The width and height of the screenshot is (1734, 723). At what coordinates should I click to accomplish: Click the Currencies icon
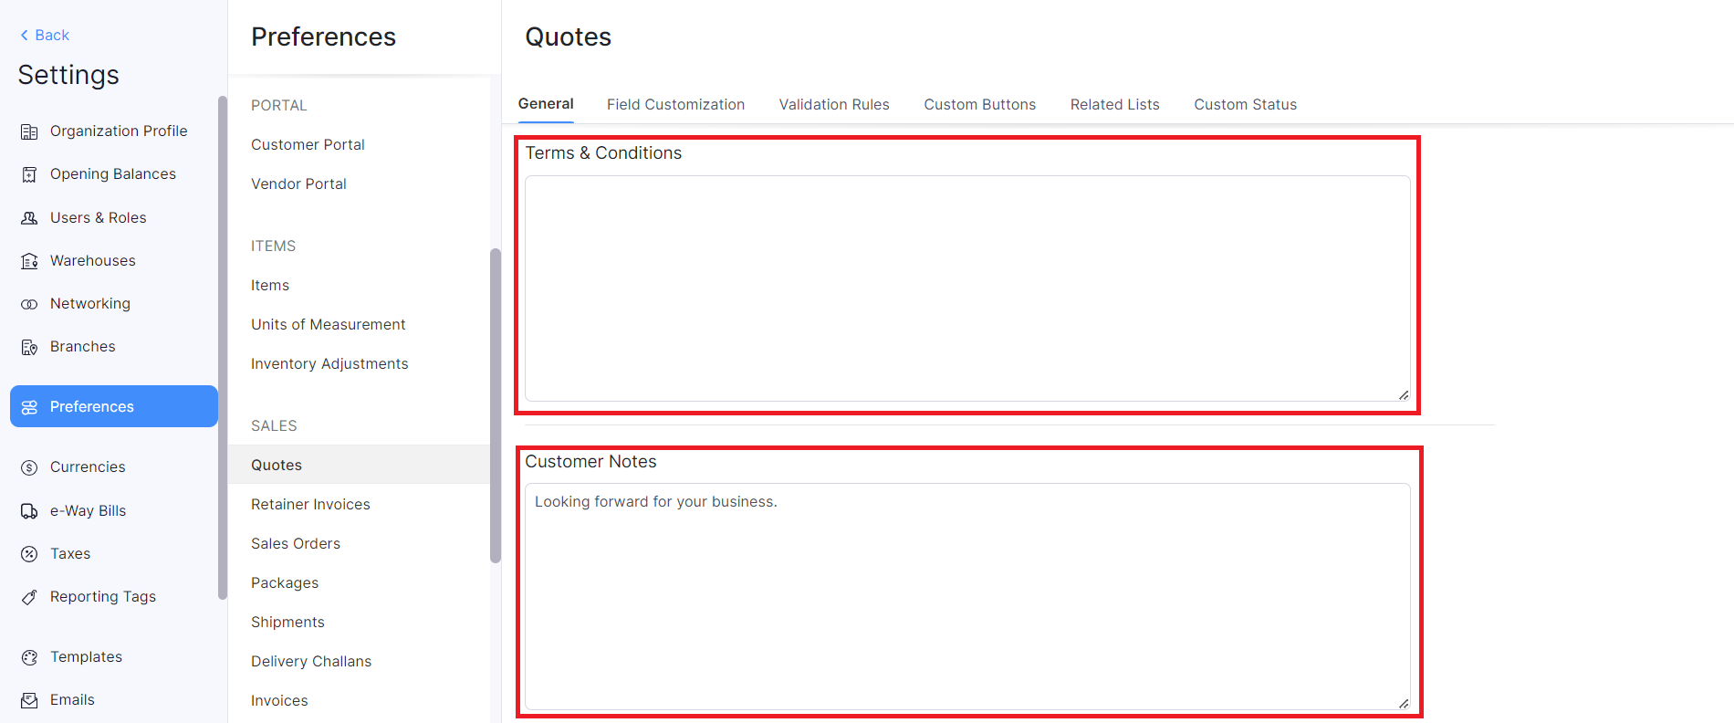click(29, 467)
